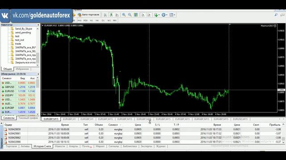The width and height of the screenshot is (286, 160).
Task: Open the chat bubble icon in top right
Action: pos(282,15)
